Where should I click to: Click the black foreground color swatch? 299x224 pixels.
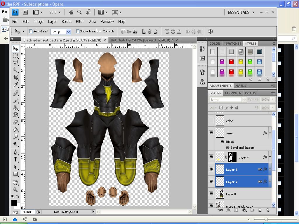tap(14, 203)
